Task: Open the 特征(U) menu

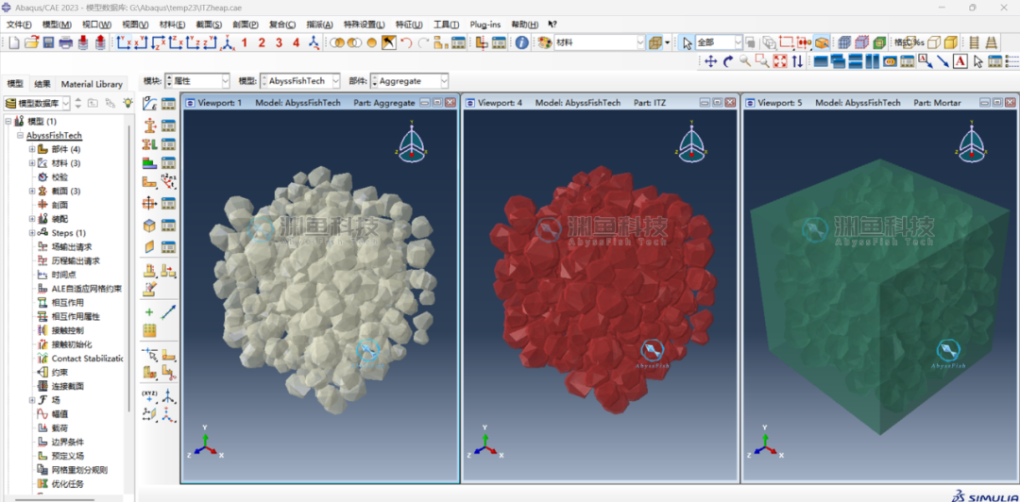Action: coord(409,25)
